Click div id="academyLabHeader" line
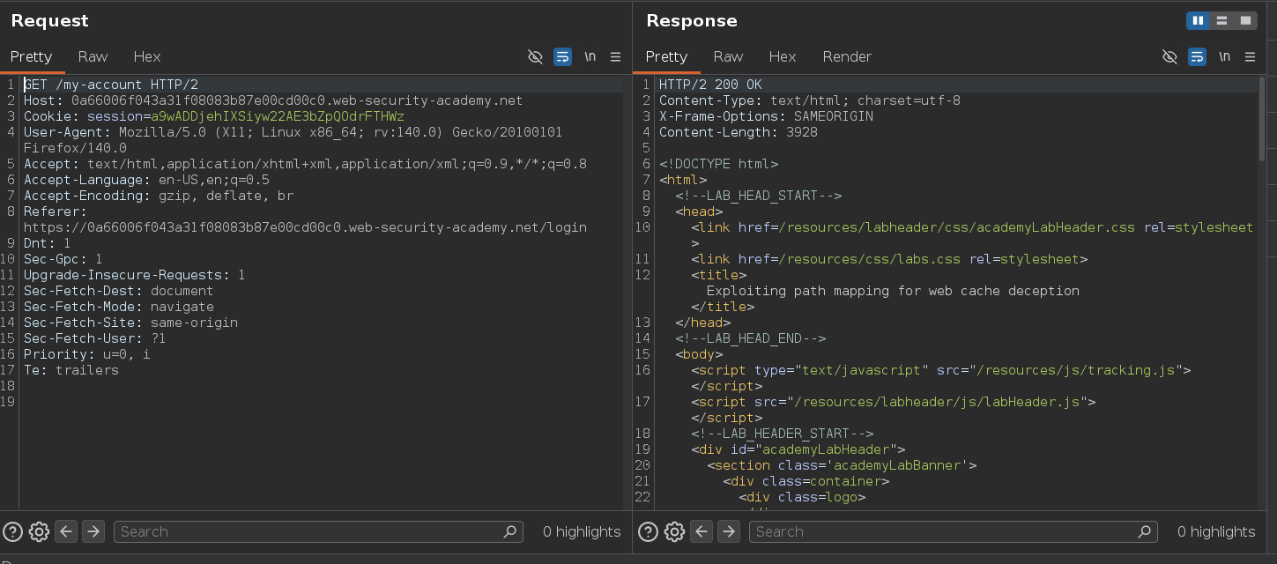 pyautogui.click(x=798, y=449)
